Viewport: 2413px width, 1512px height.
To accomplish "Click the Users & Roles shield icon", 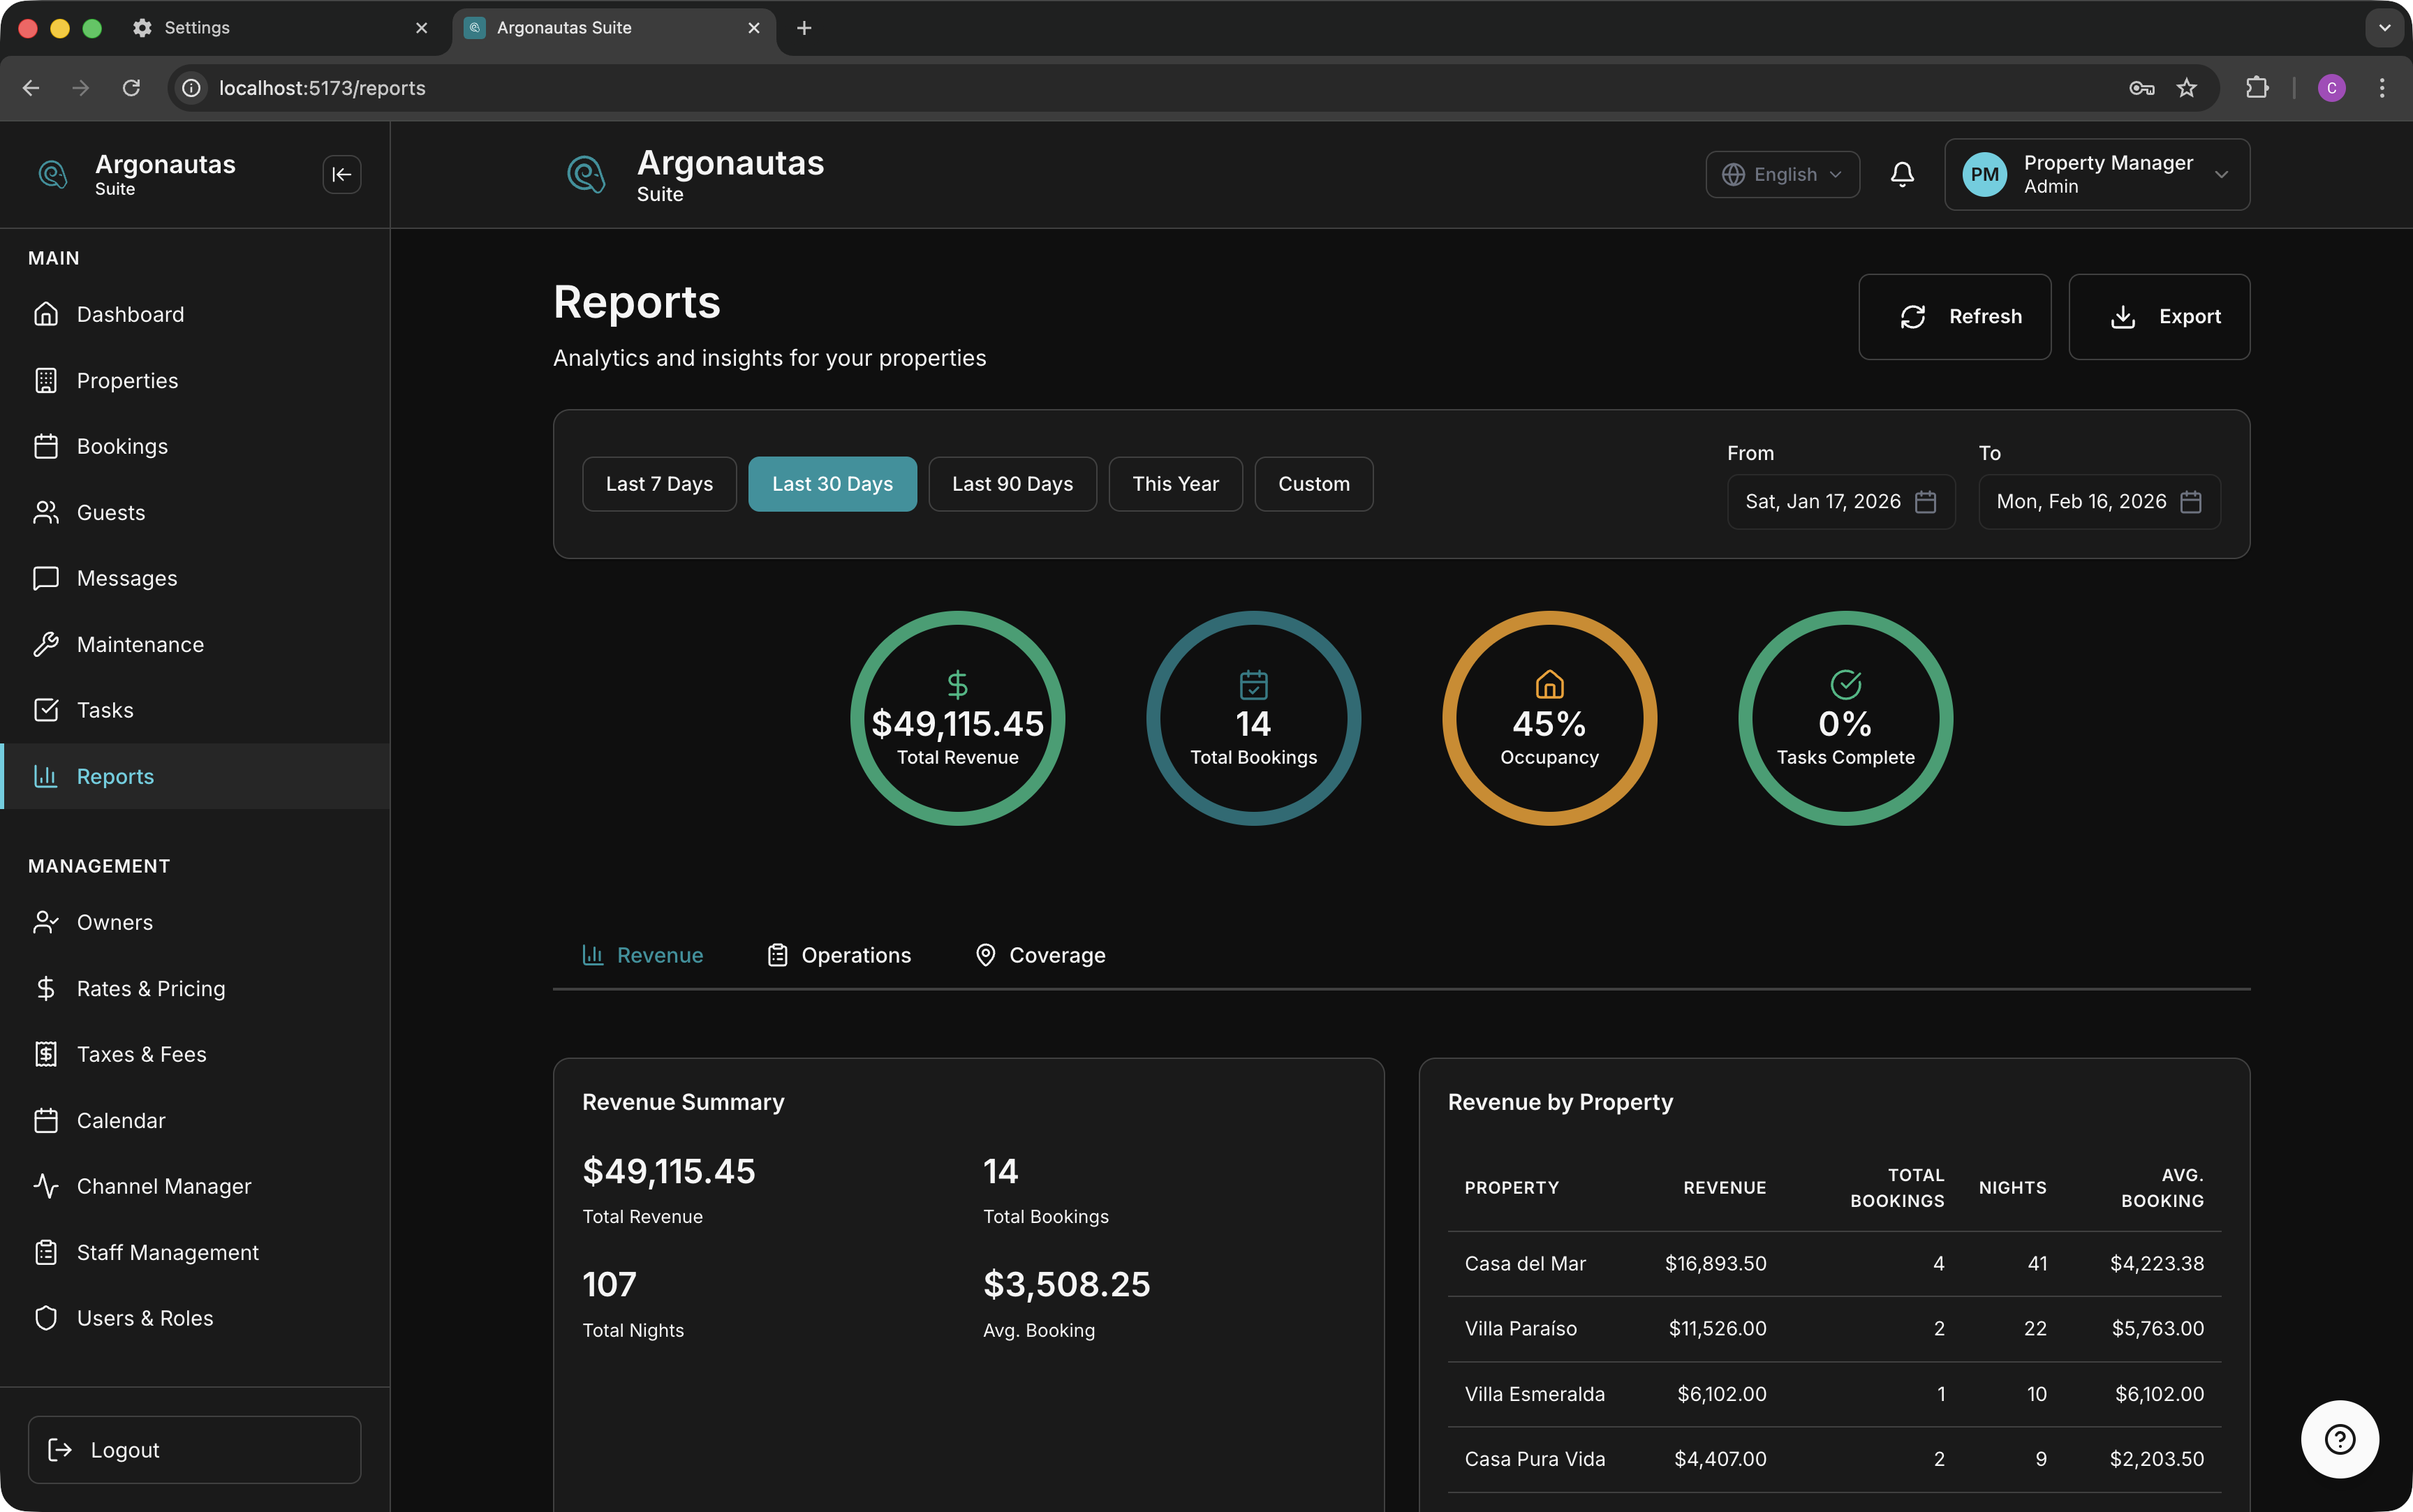I will [x=46, y=1318].
